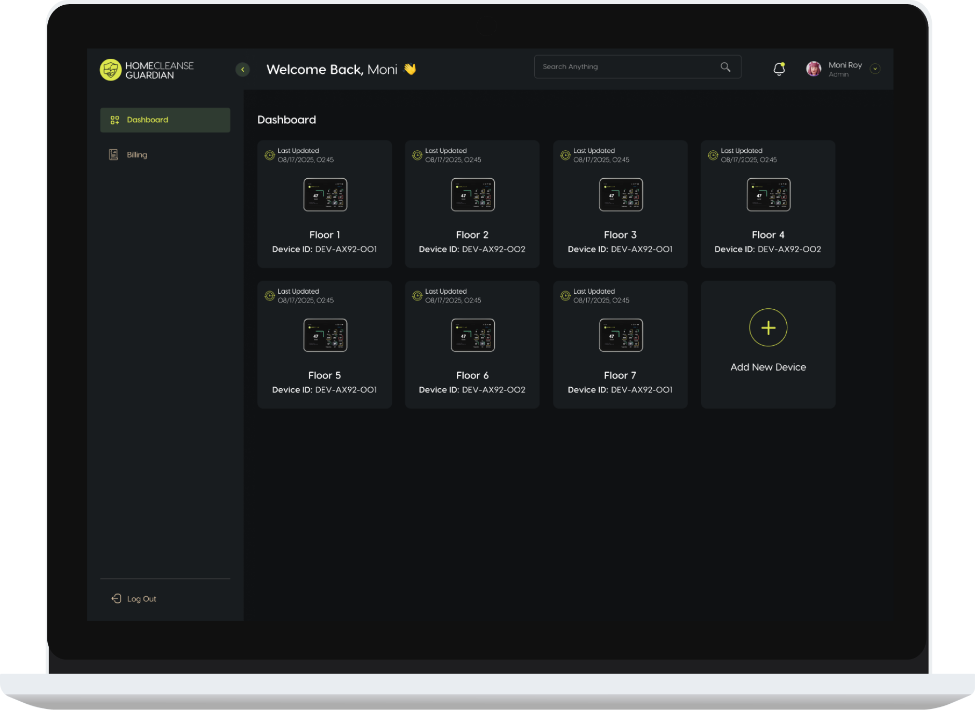975x710 pixels.
Task: Select the Add New Device label
Action: [768, 367]
